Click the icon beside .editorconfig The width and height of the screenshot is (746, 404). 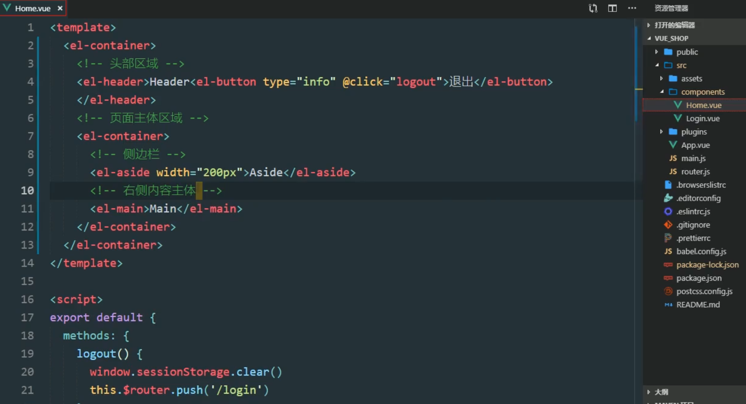click(668, 198)
